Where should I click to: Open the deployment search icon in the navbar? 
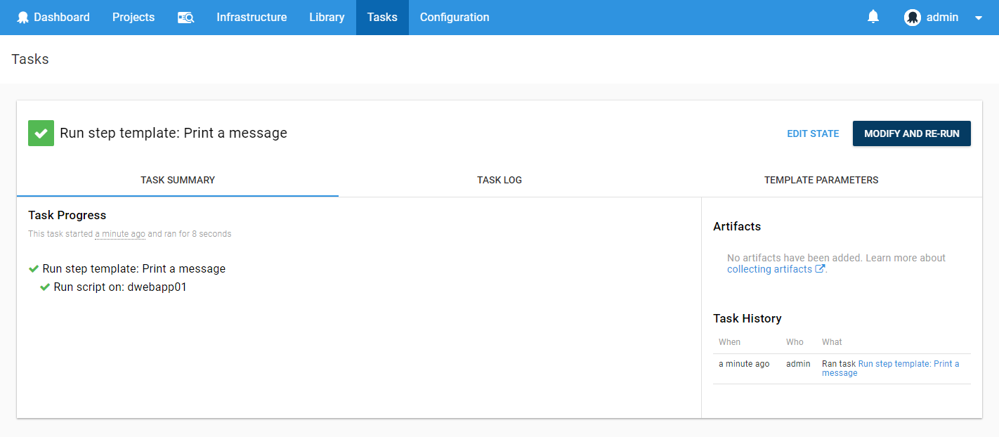(185, 17)
